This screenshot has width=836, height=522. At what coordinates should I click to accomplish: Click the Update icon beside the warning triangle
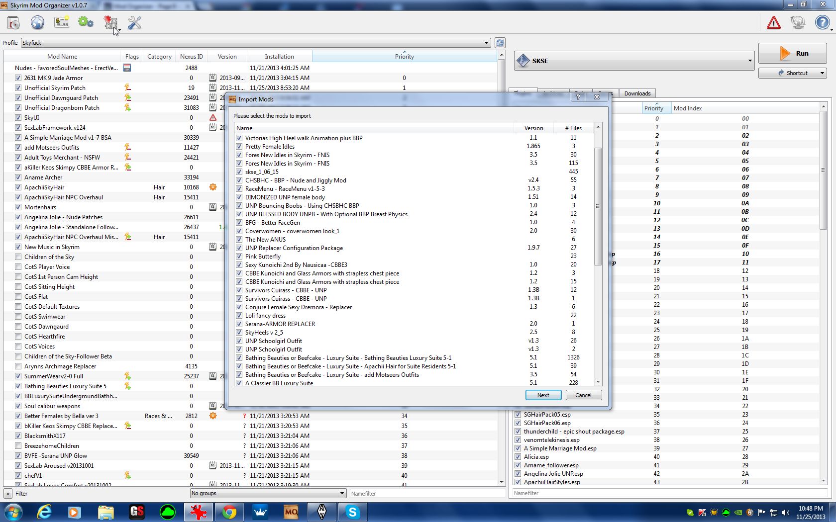click(x=798, y=22)
